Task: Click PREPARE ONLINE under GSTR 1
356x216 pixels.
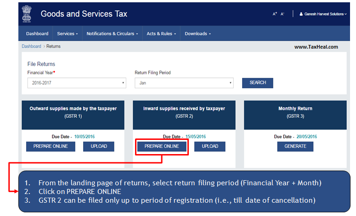Action: point(51,146)
